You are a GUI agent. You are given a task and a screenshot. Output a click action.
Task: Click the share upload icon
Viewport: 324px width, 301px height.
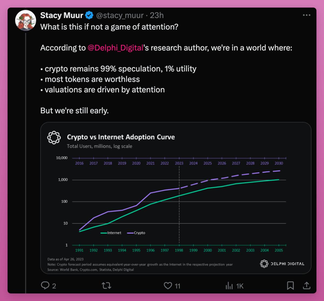[306, 285]
